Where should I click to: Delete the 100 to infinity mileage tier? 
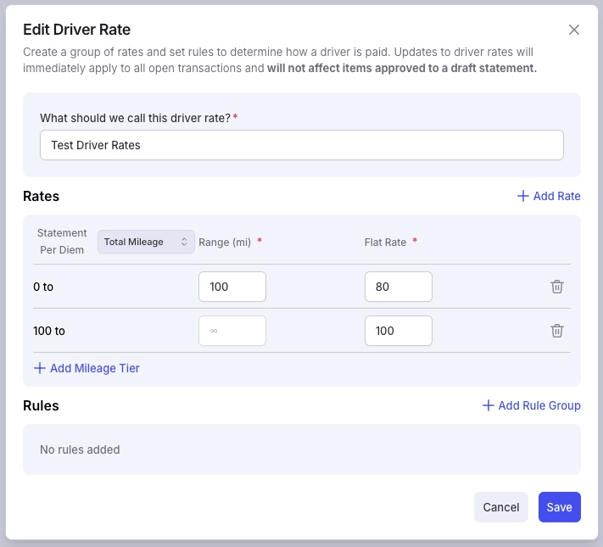coord(557,331)
